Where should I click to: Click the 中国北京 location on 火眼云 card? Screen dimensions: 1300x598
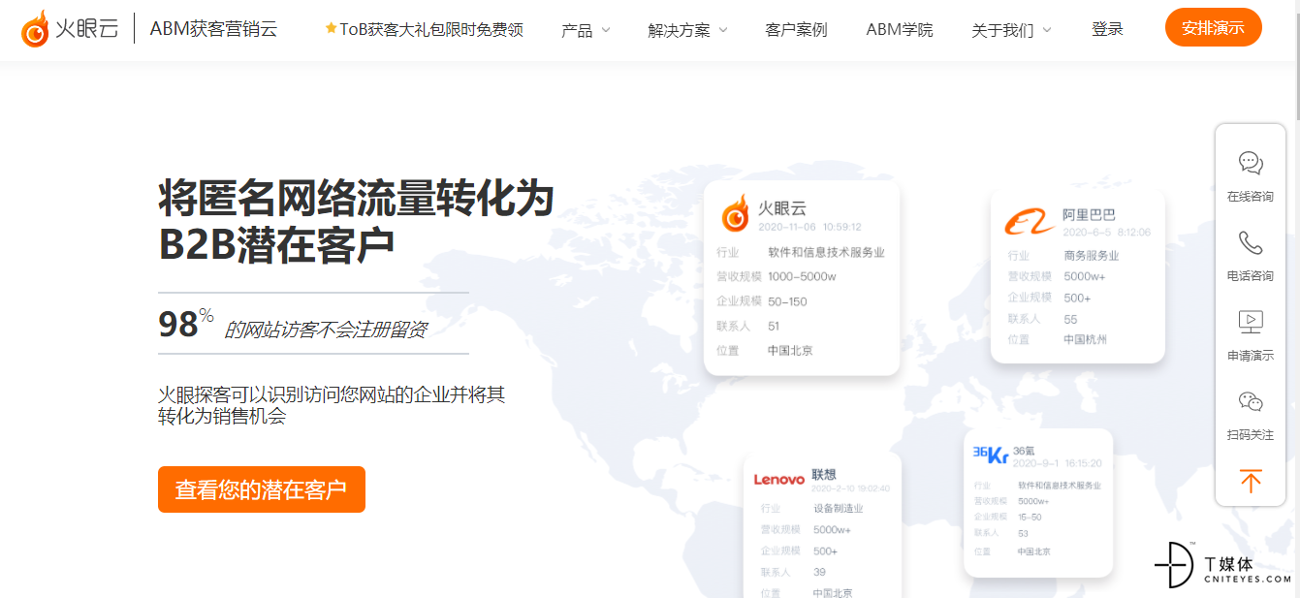pyautogui.click(x=790, y=351)
